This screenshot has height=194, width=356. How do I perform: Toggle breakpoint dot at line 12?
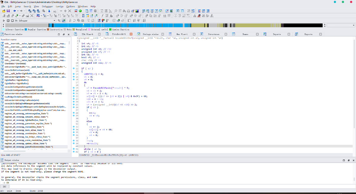[74, 68]
